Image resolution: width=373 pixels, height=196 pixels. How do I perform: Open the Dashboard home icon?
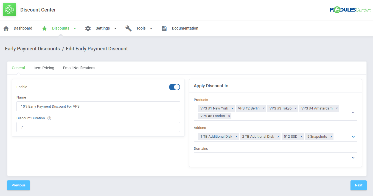[x=6, y=28]
